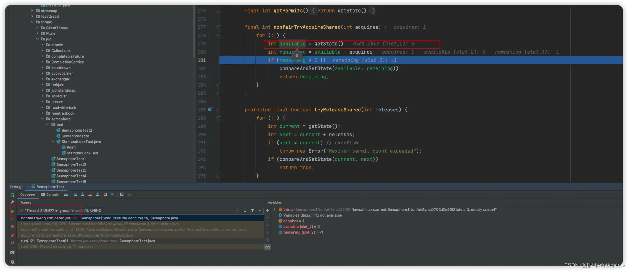Expand the teasttread folder
Image resolution: width=628 pixels, height=271 pixels.
coord(32,17)
